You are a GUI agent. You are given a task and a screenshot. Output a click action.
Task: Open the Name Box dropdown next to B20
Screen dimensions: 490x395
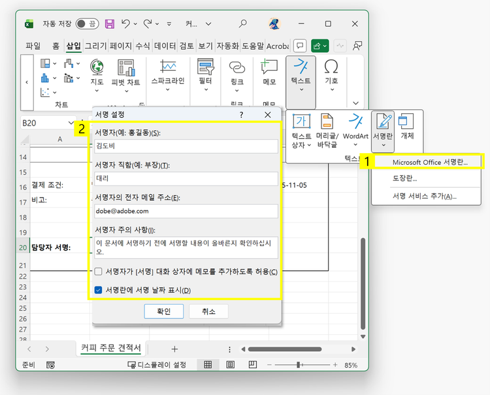(x=71, y=123)
